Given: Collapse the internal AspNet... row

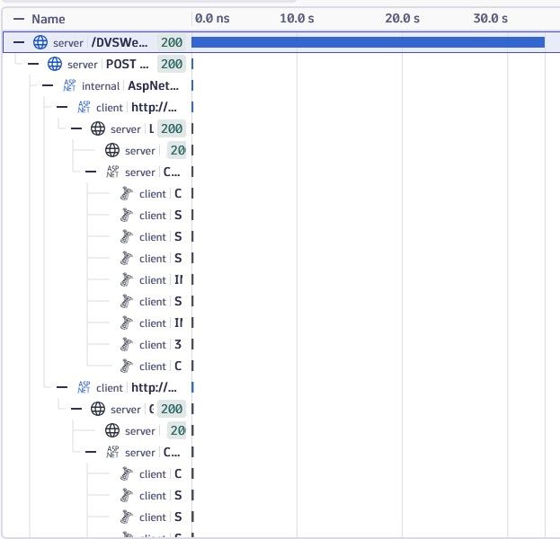Looking at the screenshot, I should coord(48,85).
